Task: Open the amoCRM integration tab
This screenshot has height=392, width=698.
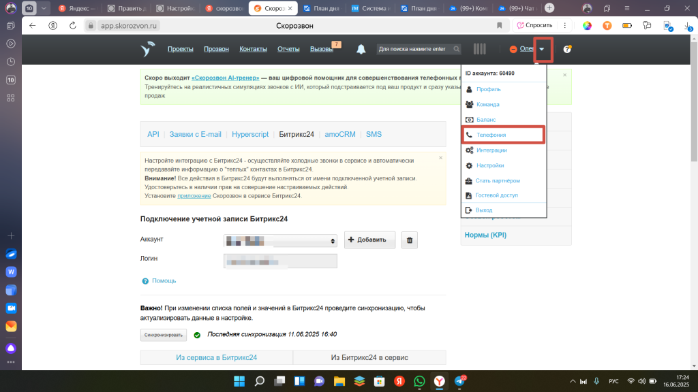Action: 340,134
